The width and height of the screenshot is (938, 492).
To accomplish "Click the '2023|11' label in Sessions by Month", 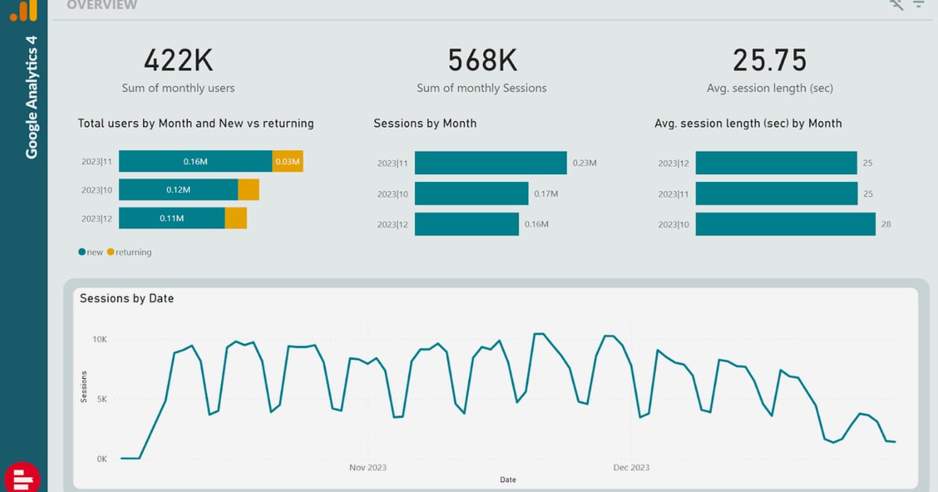I will [392, 163].
